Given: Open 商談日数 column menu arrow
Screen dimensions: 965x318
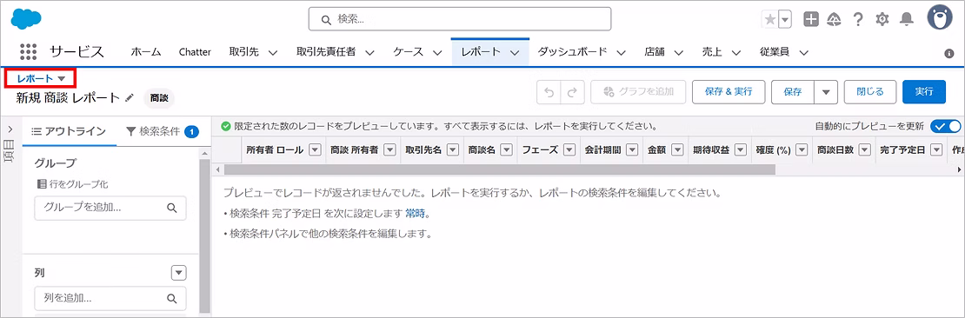Looking at the screenshot, I should point(865,149).
